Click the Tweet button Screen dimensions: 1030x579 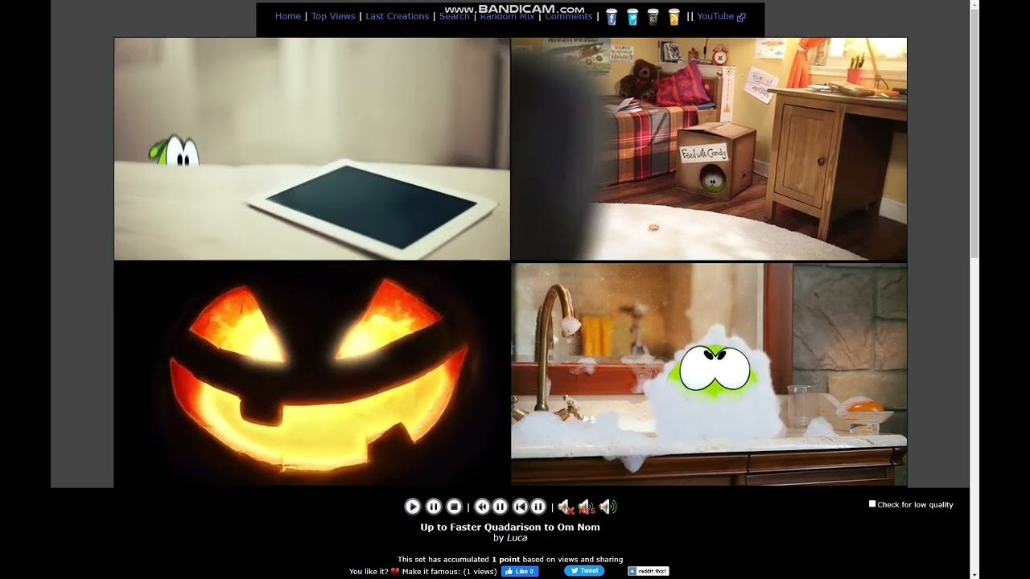click(x=584, y=571)
